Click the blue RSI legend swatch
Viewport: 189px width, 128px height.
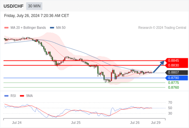click(x=6, y=96)
